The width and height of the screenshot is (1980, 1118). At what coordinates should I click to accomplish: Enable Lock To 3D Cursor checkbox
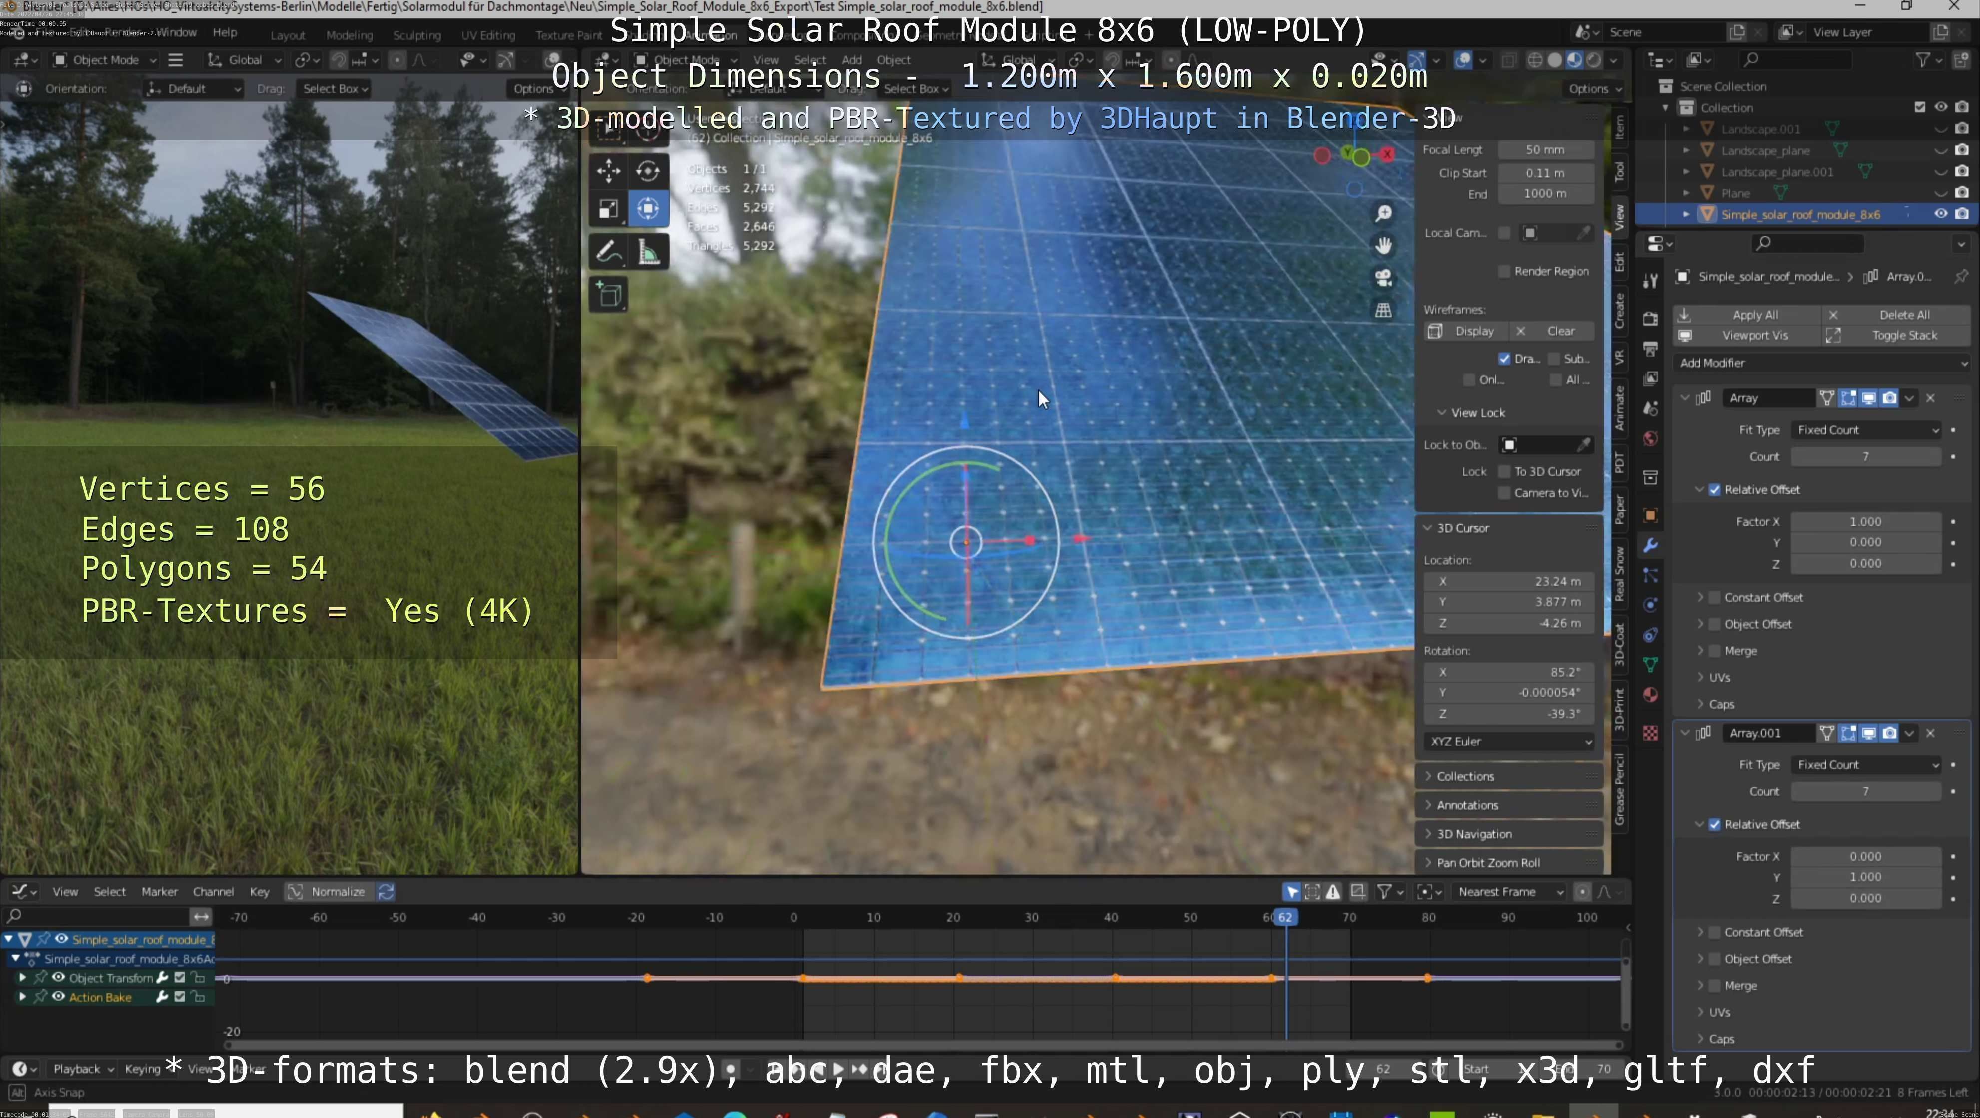tap(1504, 471)
